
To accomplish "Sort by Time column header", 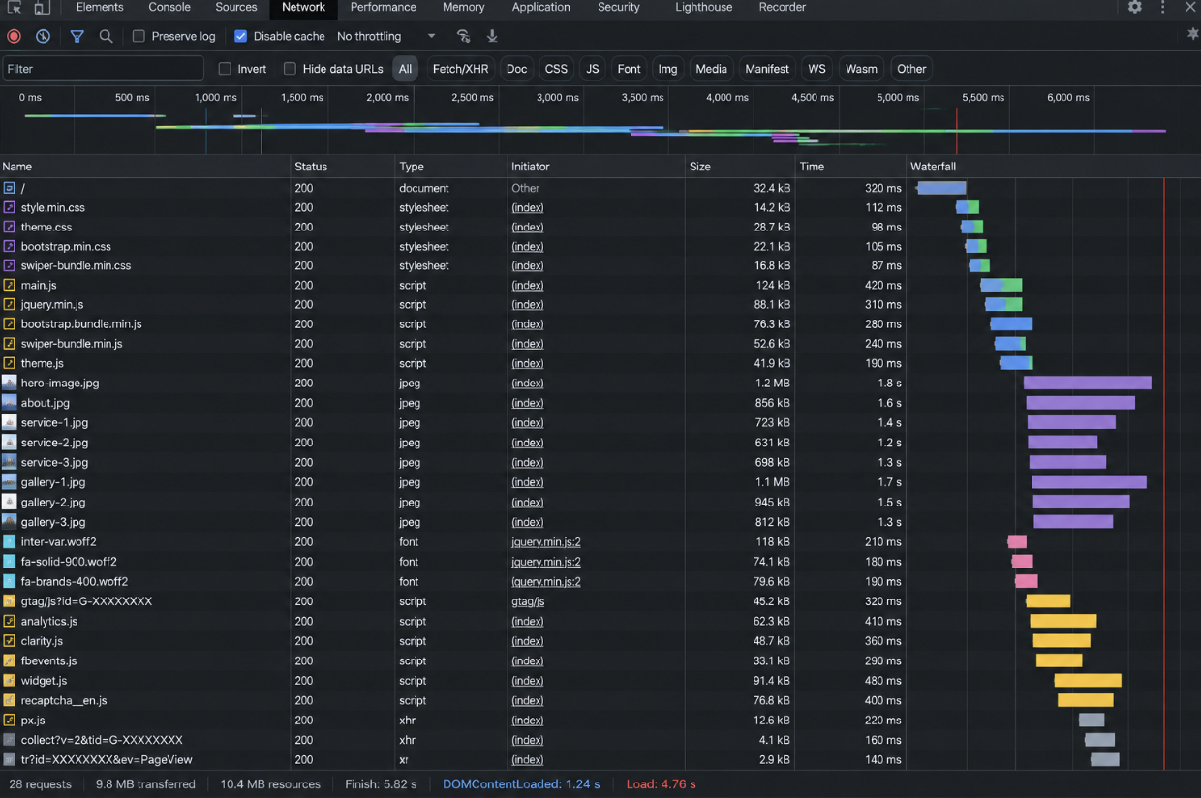I will [x=851, y=167].
